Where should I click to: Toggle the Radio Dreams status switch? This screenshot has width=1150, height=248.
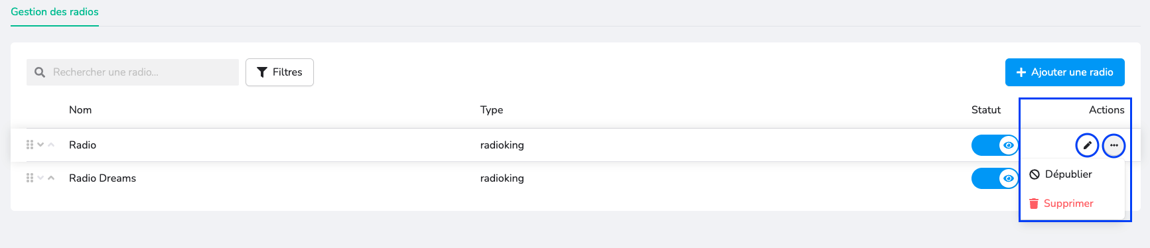coord(995,178)
